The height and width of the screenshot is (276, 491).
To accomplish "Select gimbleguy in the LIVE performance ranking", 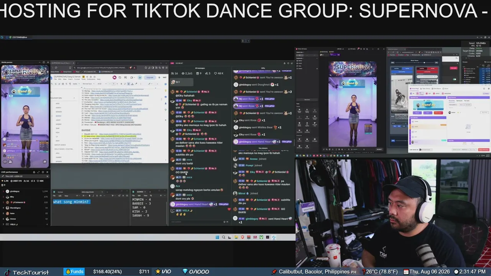I will 25,191.
